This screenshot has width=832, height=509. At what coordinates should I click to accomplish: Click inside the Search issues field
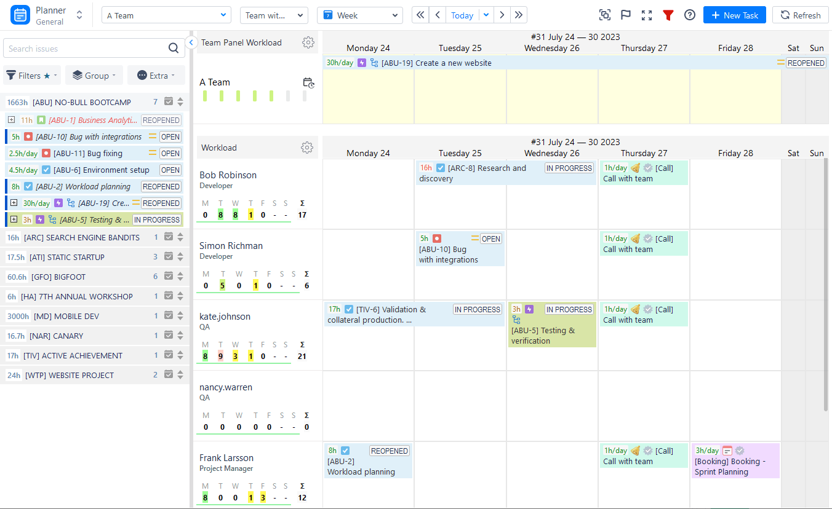(80, 47)
